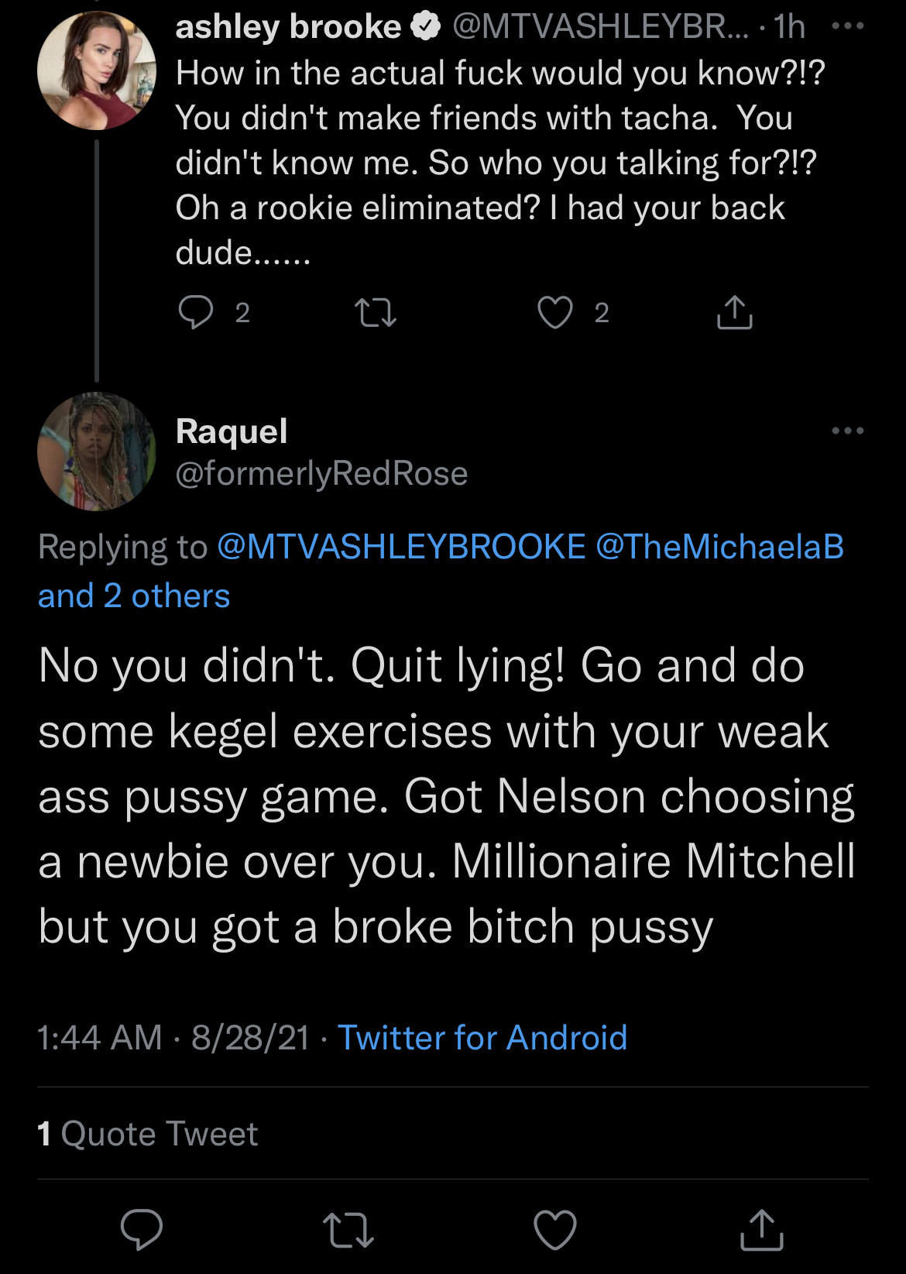View the 1 Quote Tweet
Viewport: 906px width, 1274px height.
click(x=147, y=1134)
